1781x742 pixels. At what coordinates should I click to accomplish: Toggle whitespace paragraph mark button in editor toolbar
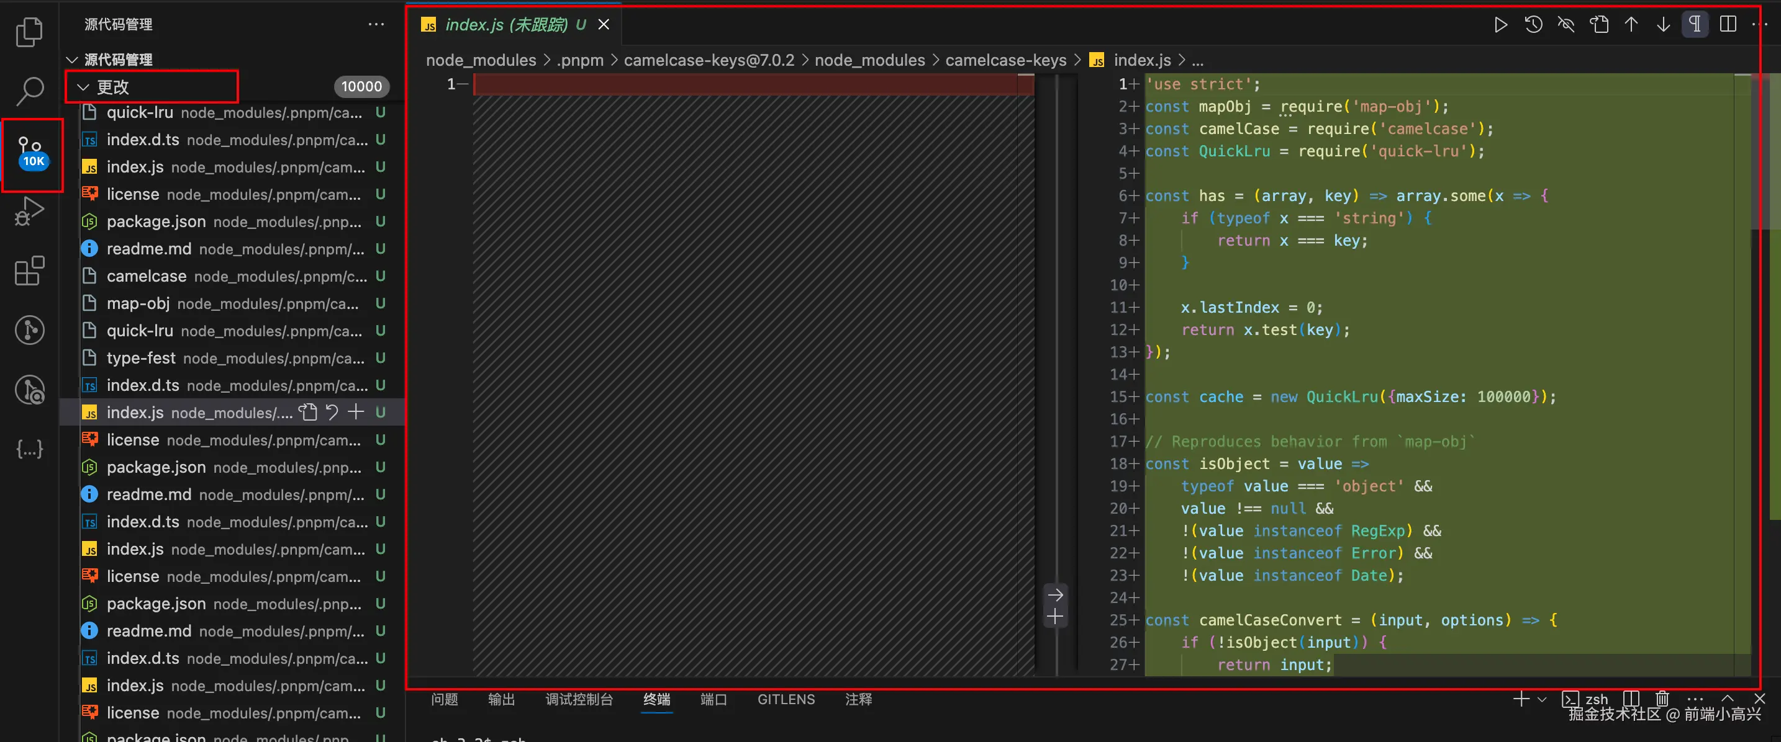click(x=1695, y=25)
